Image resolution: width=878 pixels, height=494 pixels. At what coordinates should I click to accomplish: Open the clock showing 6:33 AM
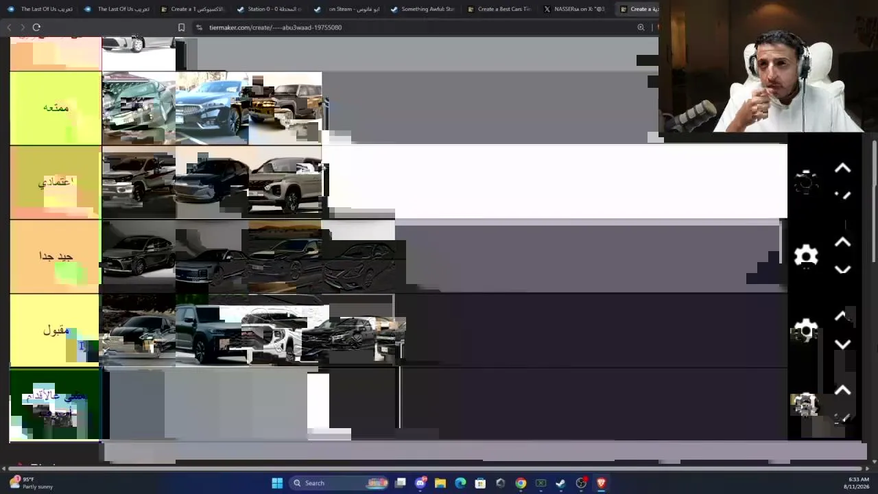click(x=858, y=483)
